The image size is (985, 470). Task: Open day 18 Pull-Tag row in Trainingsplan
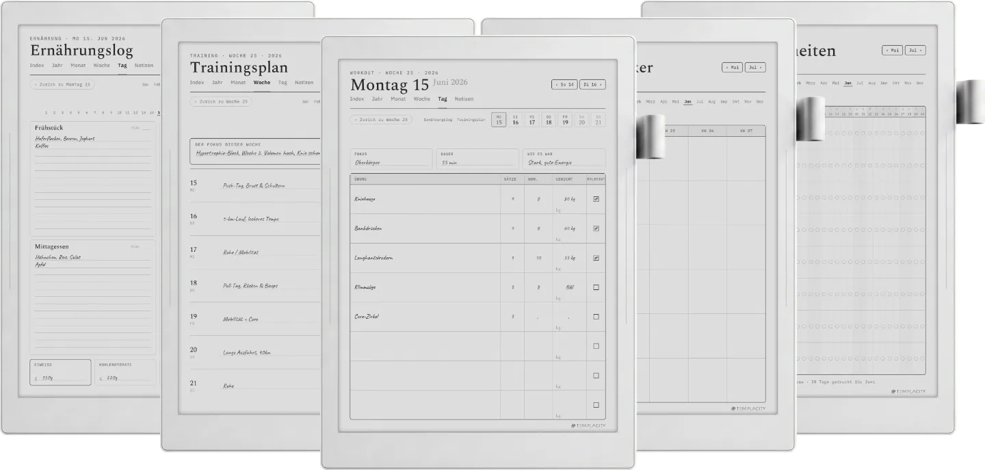pos(255,285)
